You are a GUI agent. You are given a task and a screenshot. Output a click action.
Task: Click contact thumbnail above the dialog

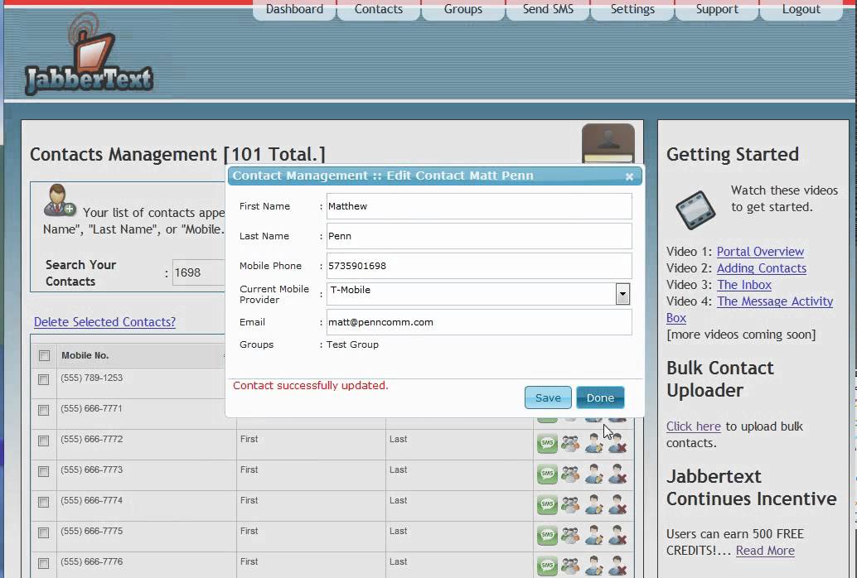point(608,143)
